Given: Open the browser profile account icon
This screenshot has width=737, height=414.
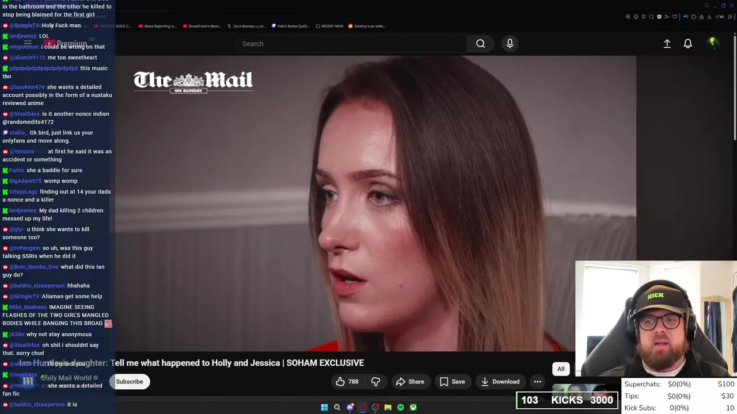Looking at the screenshot, I should (701, 17).
